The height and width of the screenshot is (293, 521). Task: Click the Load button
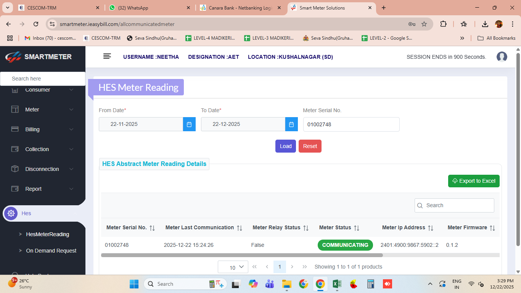tap(286, 146)
